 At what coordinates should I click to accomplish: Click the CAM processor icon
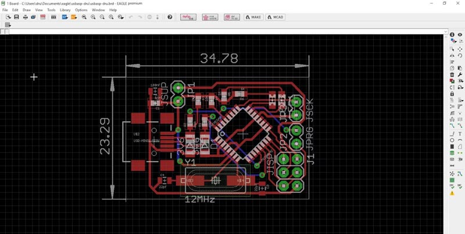coord(33,17)
